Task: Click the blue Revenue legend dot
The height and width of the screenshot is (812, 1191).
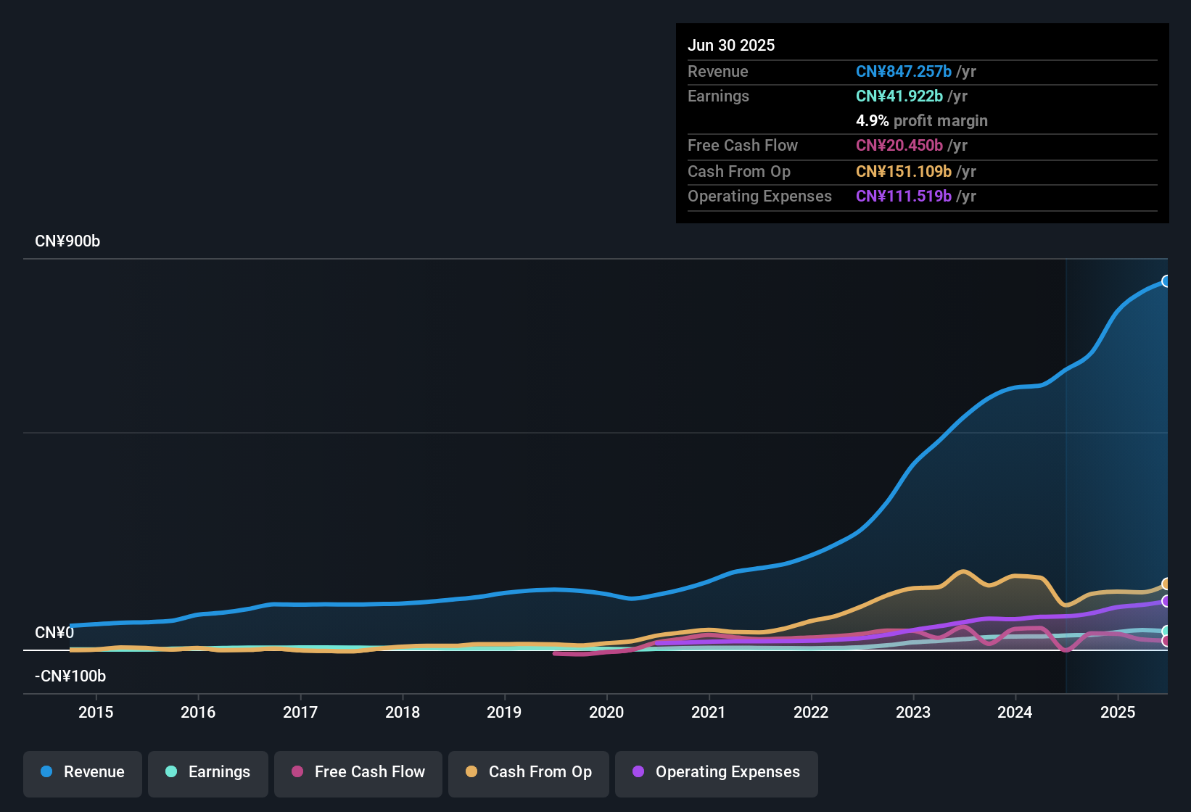Action: click(x=46, y=771)
